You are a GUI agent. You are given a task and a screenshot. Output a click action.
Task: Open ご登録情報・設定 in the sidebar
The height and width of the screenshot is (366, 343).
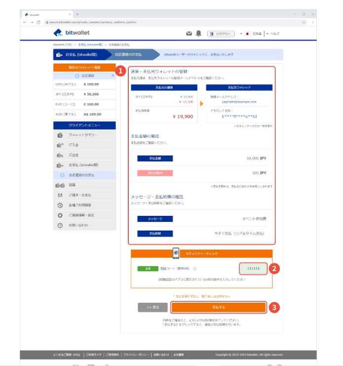[x=81, y=215]
